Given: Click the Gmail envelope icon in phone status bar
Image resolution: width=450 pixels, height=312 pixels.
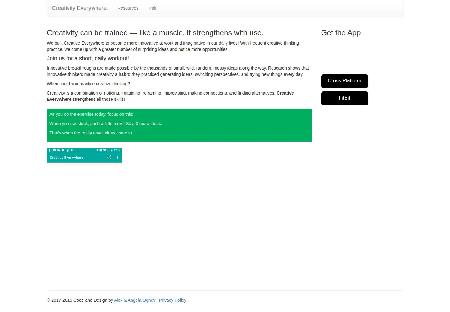Looking at the screenshot, I should pyautogui.click(x=59, y=150).
